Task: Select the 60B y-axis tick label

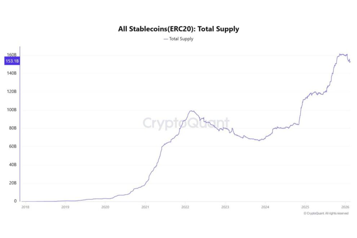Action: [x=12, y=146]
